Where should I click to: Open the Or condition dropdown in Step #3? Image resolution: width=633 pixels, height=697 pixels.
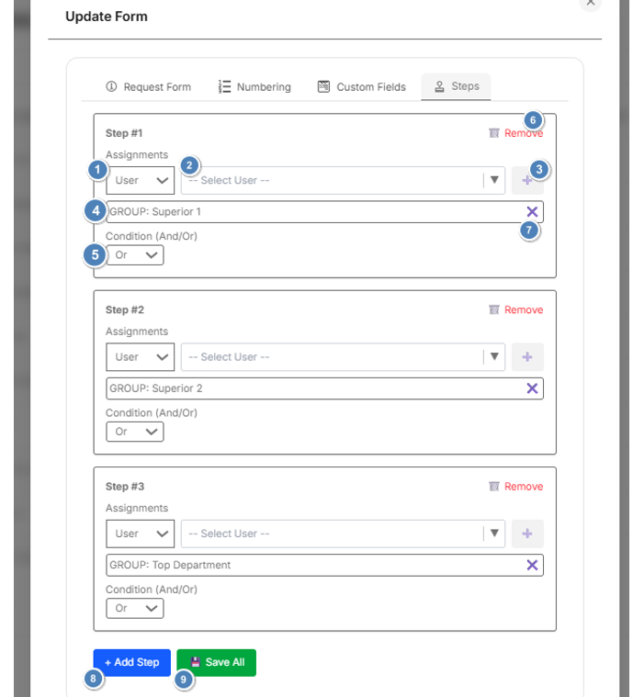click(134, 608)
